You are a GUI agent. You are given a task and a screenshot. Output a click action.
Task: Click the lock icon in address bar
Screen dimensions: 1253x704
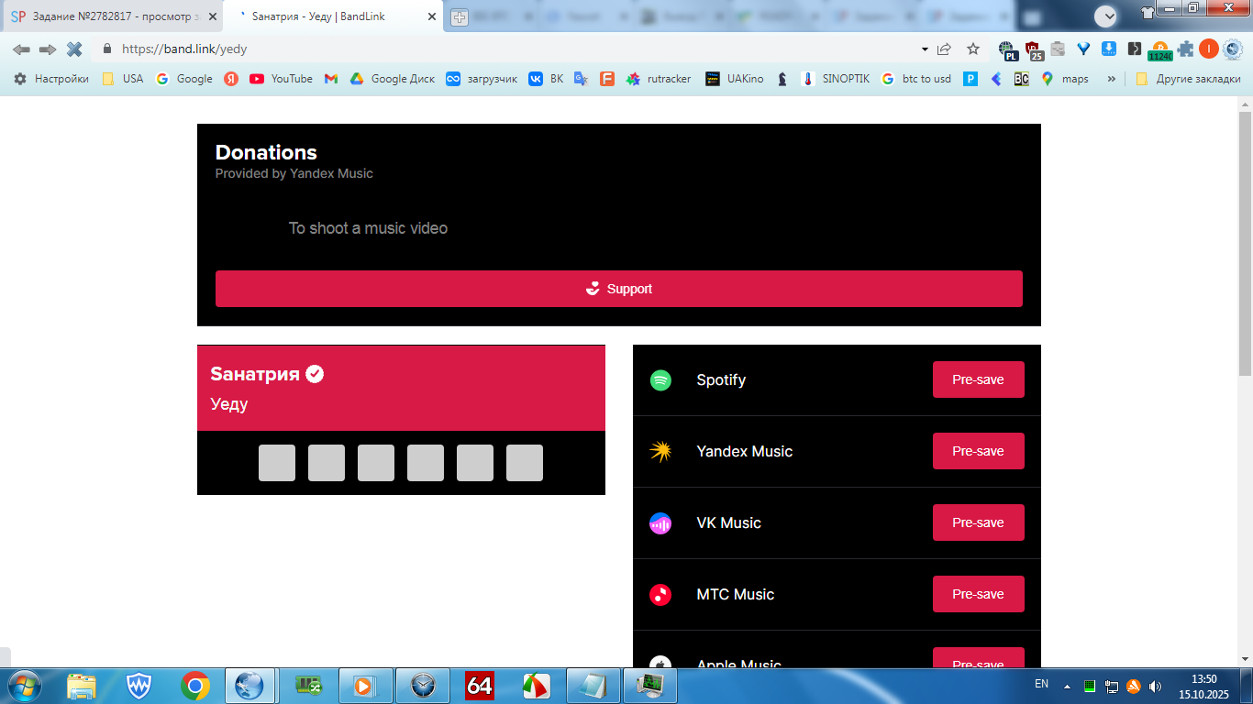[x=107, y=49]
